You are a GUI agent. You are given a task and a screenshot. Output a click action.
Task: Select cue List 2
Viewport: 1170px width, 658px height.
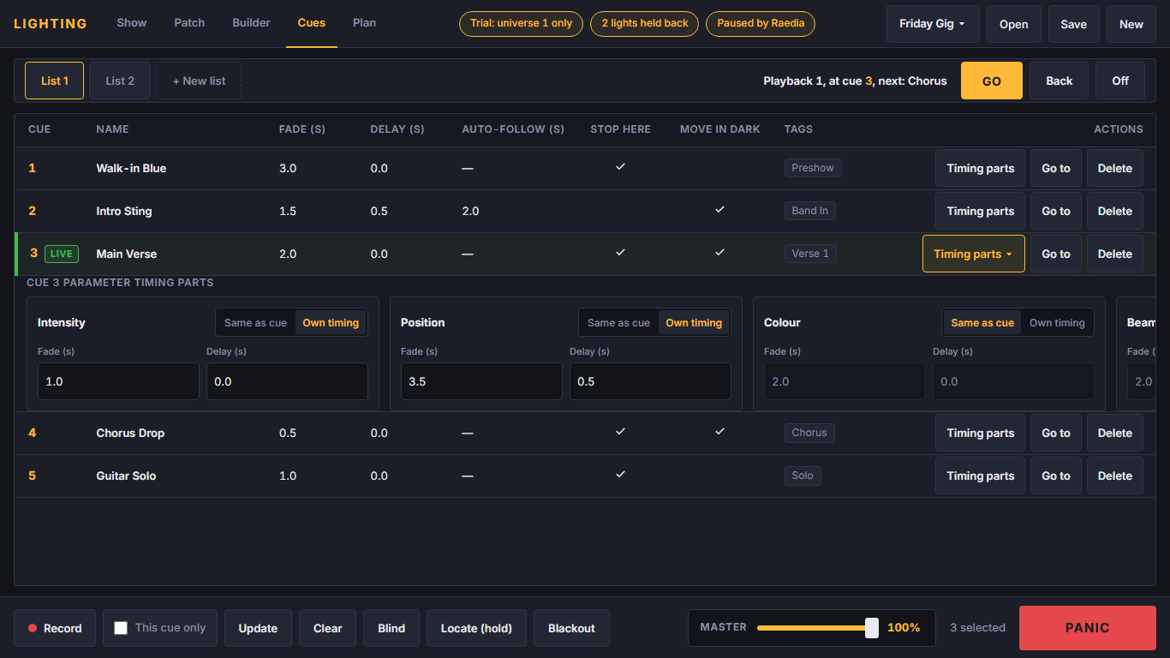[x=120, y=81]
